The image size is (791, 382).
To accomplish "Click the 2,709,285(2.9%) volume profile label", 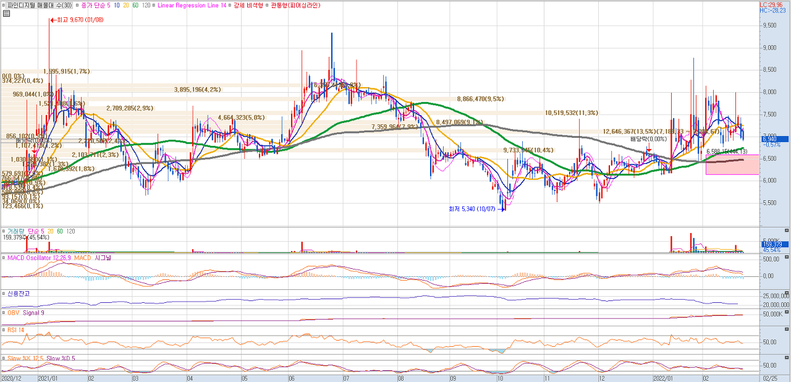I will click(x=130, y=108).
